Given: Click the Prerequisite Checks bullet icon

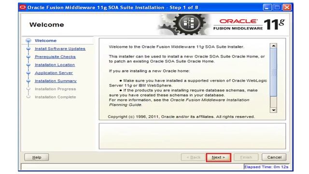Looking at the screenshot, I should pos(28,57).
